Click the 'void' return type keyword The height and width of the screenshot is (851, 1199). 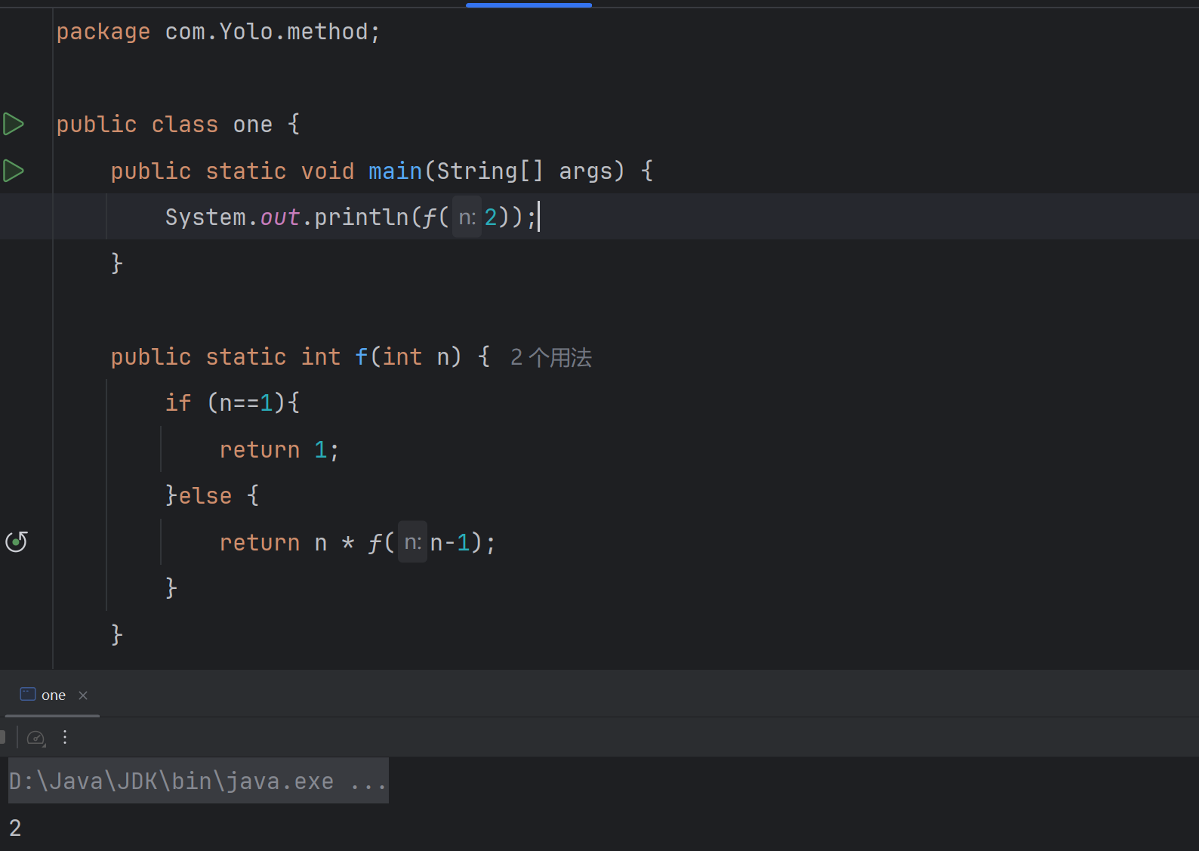pyautogui.click(x=328, y=171)
